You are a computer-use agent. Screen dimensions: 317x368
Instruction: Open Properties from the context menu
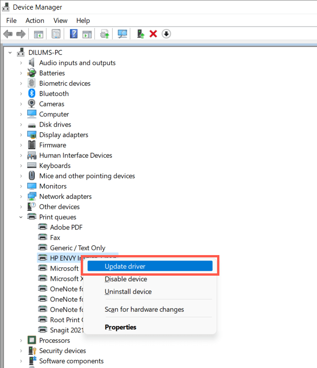pyautogui.click(x=150, y=327)
